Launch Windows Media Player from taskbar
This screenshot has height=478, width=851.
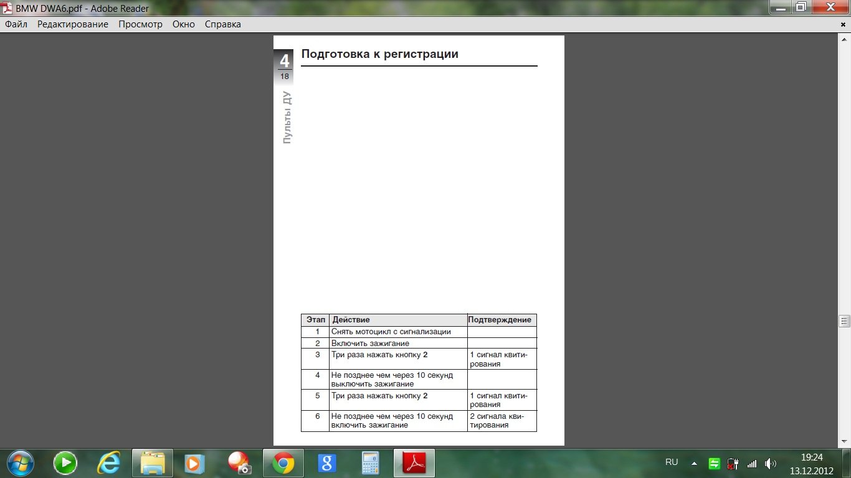[194, 463]
